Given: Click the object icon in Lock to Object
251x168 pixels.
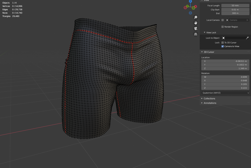Looking at the screenshot, I should pyautogui.click(x=224, y=38).
